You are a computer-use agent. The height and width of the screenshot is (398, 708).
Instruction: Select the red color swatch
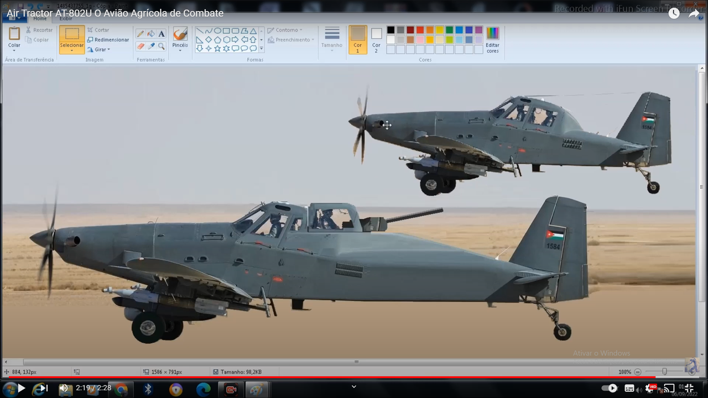[420, 30]
